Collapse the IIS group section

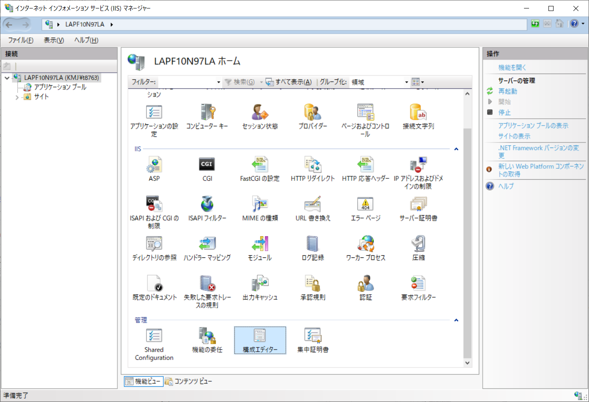(x=456, y=149)
